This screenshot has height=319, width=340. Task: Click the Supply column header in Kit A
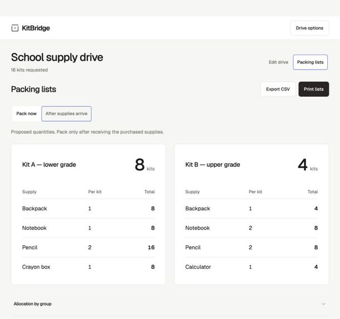pos(29,192)
